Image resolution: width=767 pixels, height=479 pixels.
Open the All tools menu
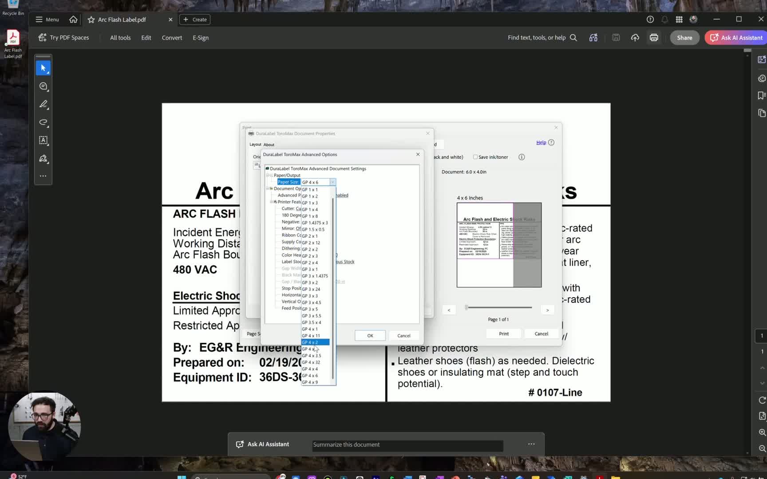click(120, 38)
